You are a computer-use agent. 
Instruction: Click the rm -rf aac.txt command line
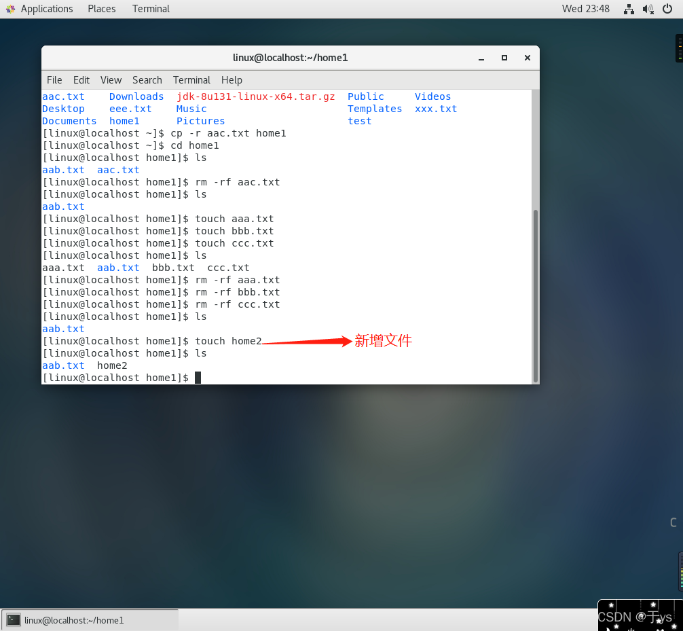[161, 182]
